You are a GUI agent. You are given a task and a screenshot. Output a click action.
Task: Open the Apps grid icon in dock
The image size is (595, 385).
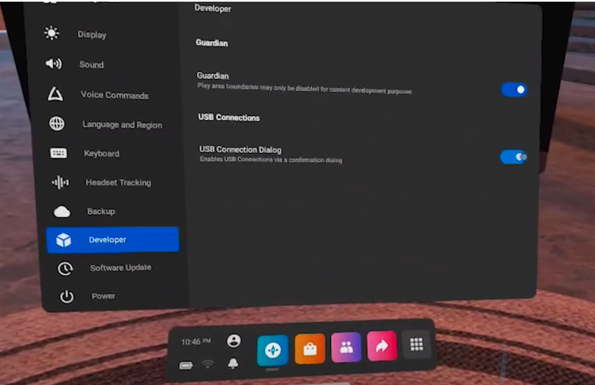417,344
